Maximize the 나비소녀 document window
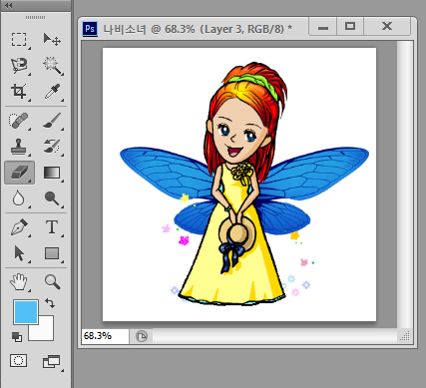Image resolution: width=426 pixels, height=388 pixels. [x=350, y=26]
